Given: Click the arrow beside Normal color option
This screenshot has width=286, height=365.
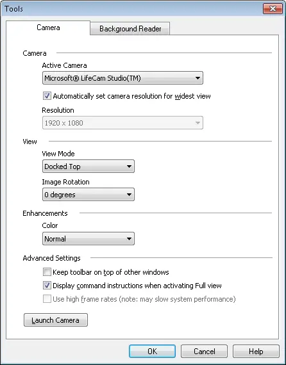Looking at the screenshot, I should (129, 239).
